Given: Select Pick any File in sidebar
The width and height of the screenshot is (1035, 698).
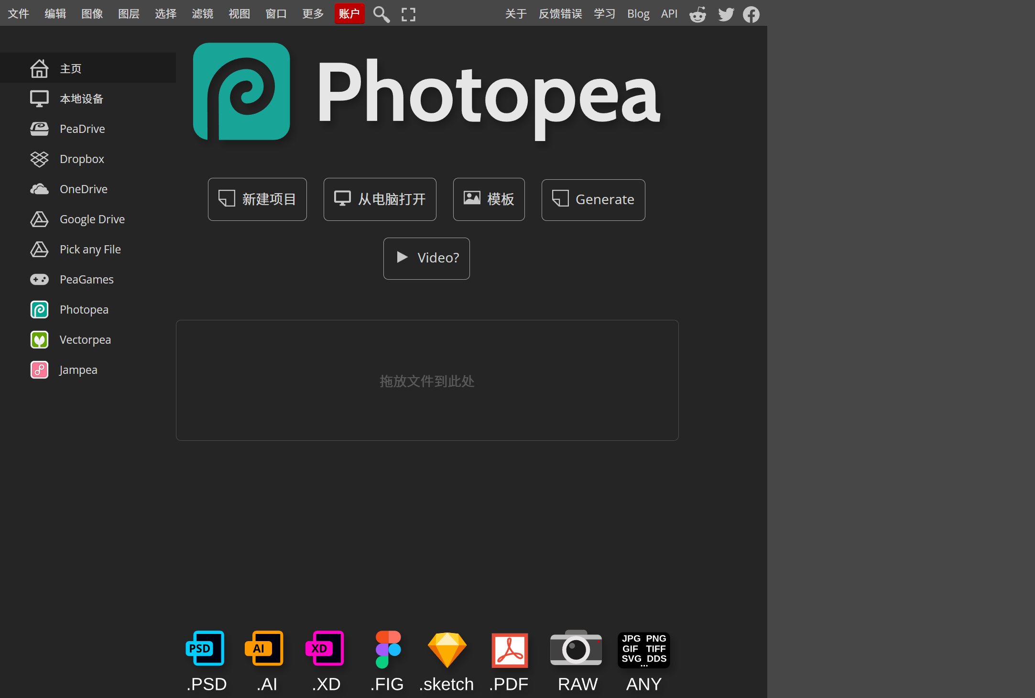Looking at the screenshot, I should (x=88, y=249).
